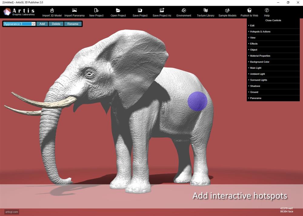Expand the Sorround Lights section
The height and width of the screenshot is (216, 303).
[x=273, y=80]
